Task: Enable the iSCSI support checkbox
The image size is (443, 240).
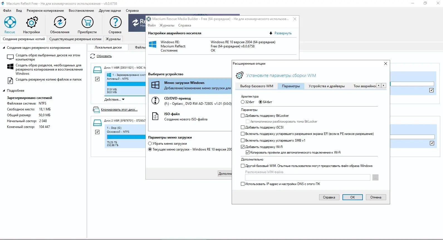Action: tap(243, 127)
